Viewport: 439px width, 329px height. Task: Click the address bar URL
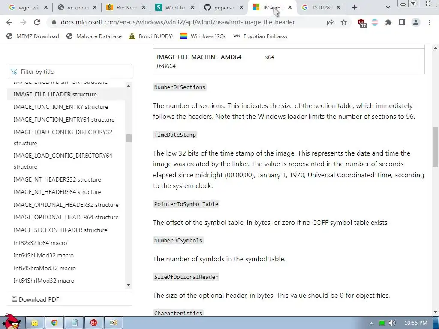[178, 22]
